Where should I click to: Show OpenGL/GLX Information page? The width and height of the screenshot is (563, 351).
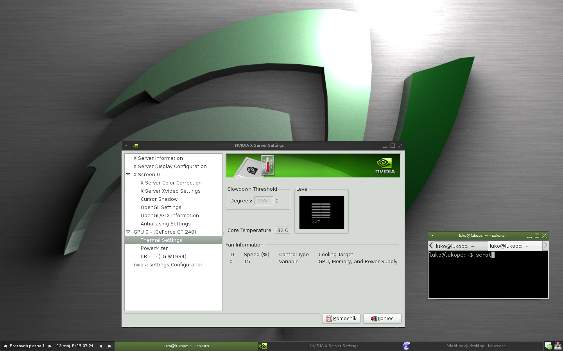click(x=170, y=215)
